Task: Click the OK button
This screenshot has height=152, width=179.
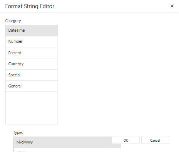Action: point(125,140)
